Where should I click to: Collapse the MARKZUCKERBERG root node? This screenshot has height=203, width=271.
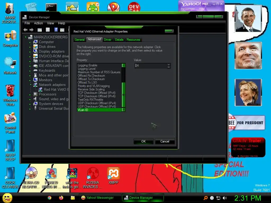tap(26, 37)
